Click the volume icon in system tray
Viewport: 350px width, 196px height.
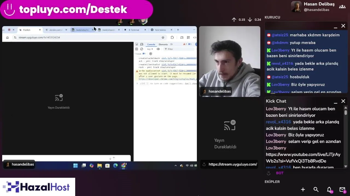tap(191, 166)
